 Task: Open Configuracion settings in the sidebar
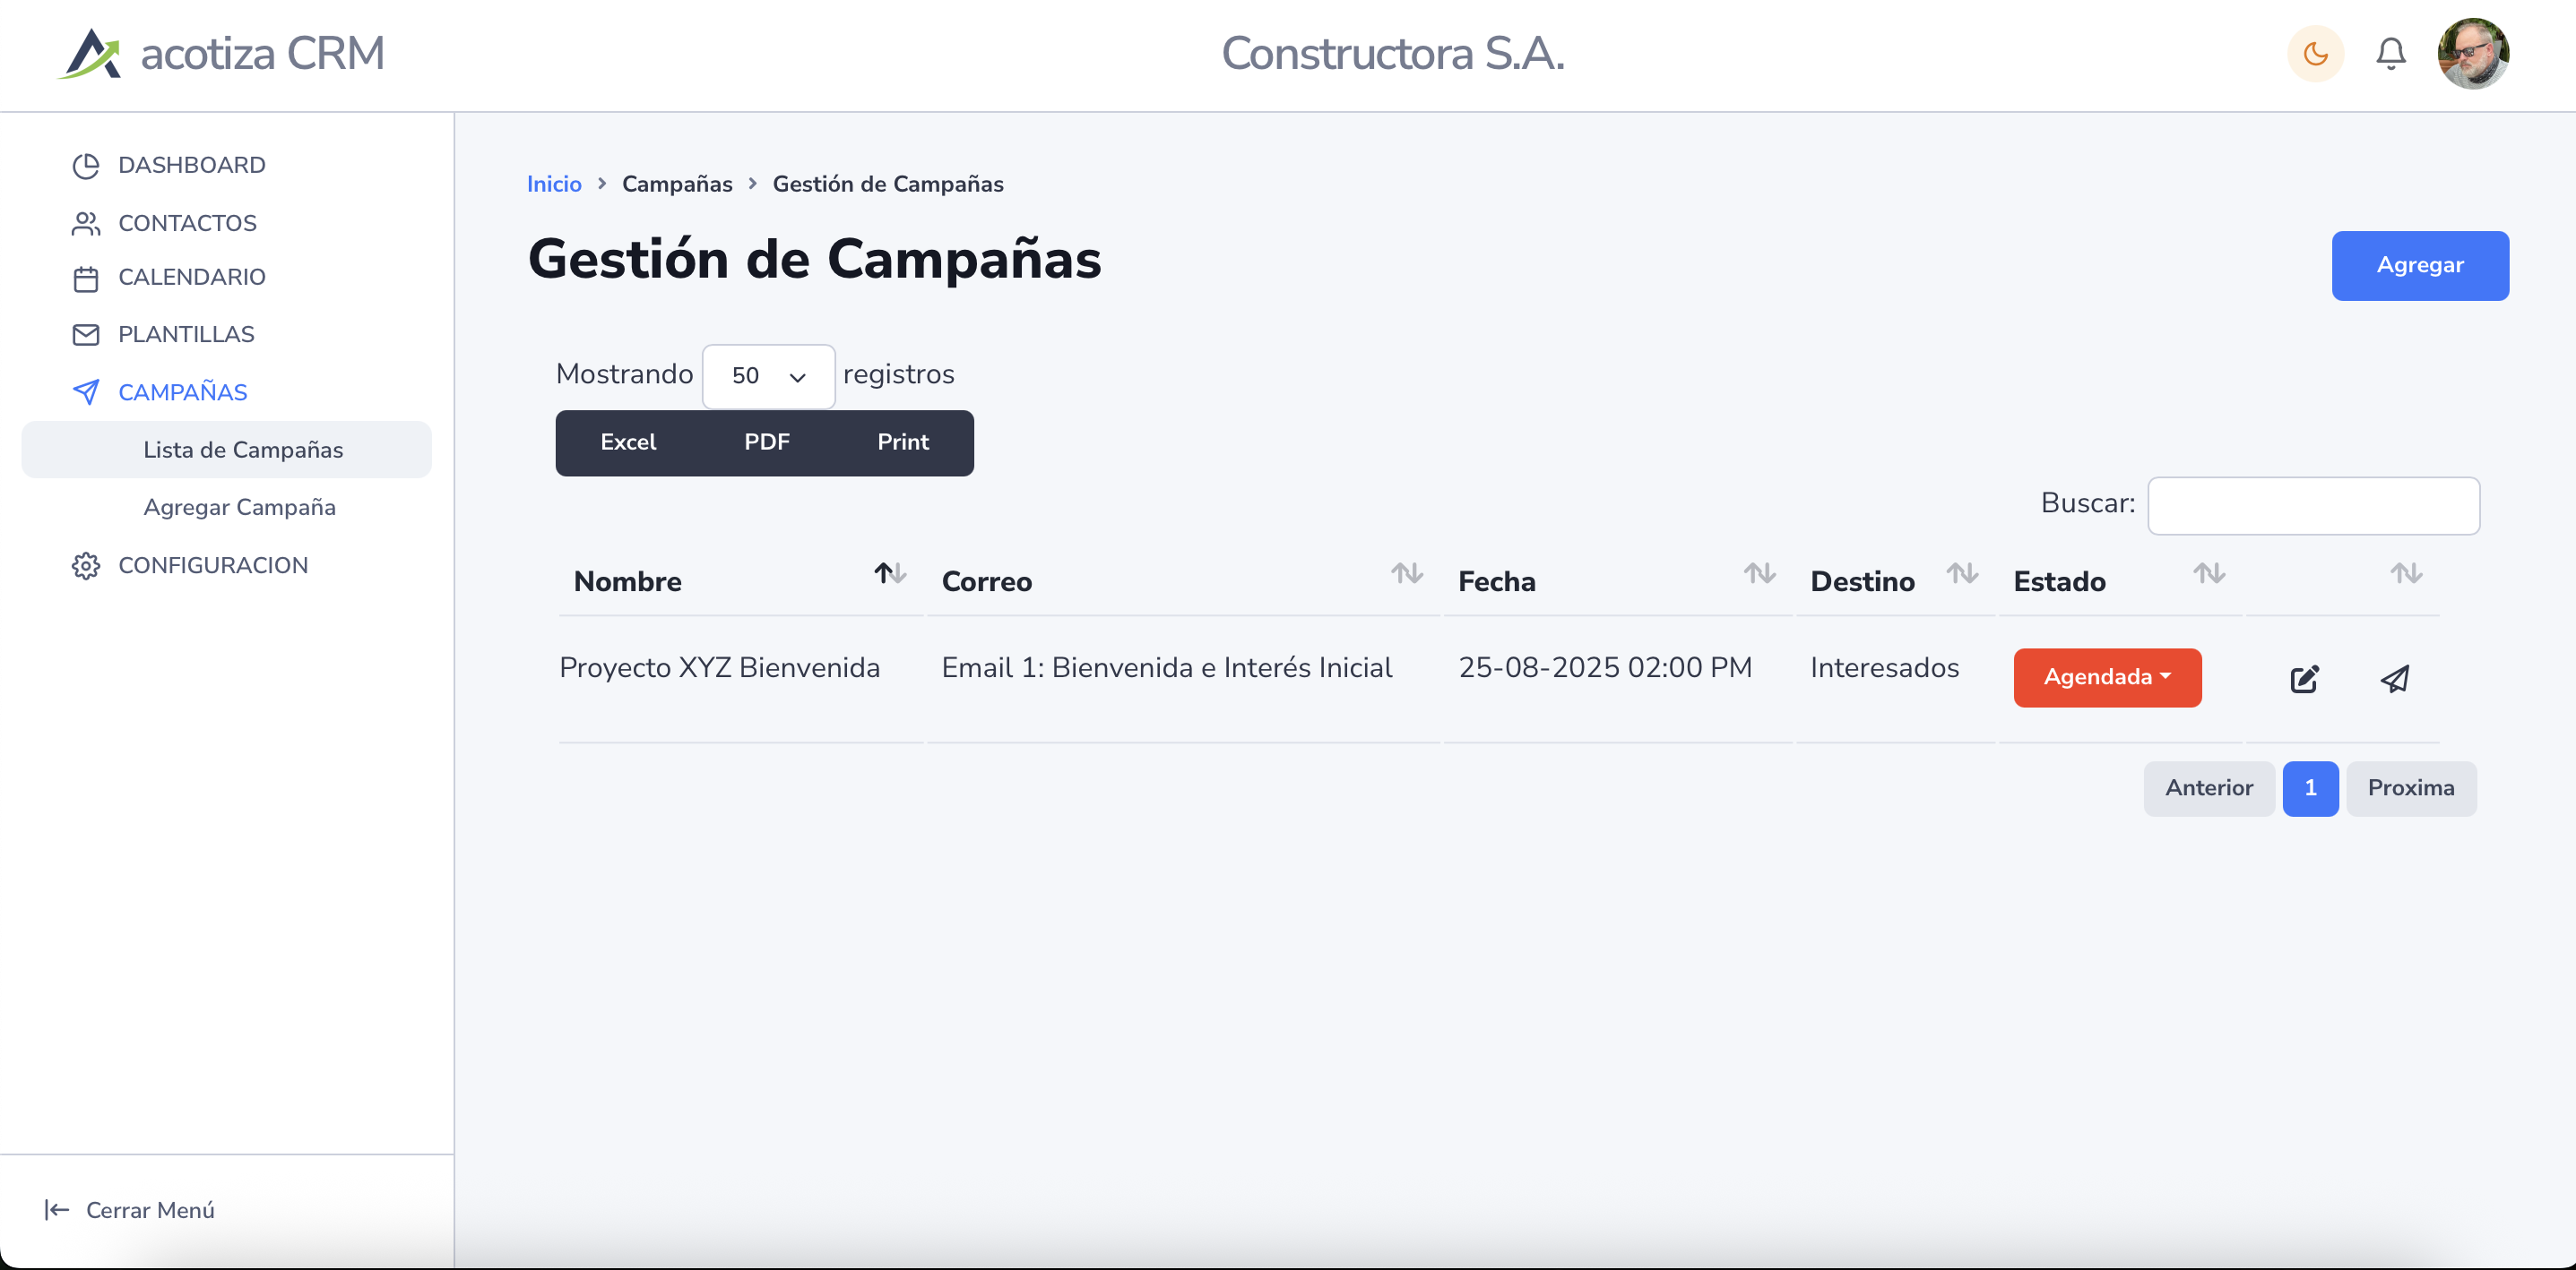coord(212,565)
